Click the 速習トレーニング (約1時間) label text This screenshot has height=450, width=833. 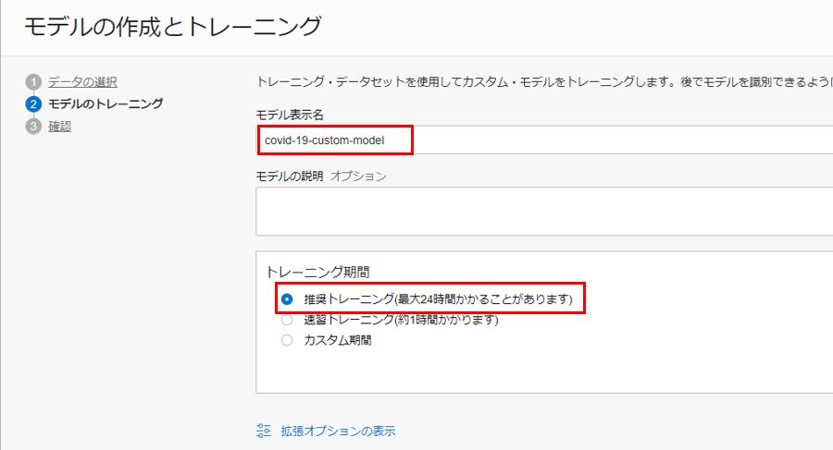[x=401, y=320]
